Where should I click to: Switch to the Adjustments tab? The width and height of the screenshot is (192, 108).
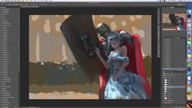(x=165, y=38)
